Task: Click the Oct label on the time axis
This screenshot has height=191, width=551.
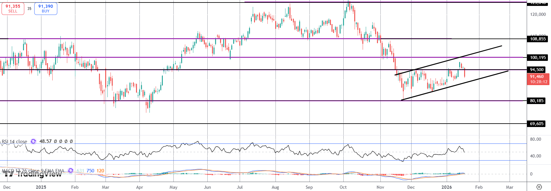Action: [x=343, y=187]
